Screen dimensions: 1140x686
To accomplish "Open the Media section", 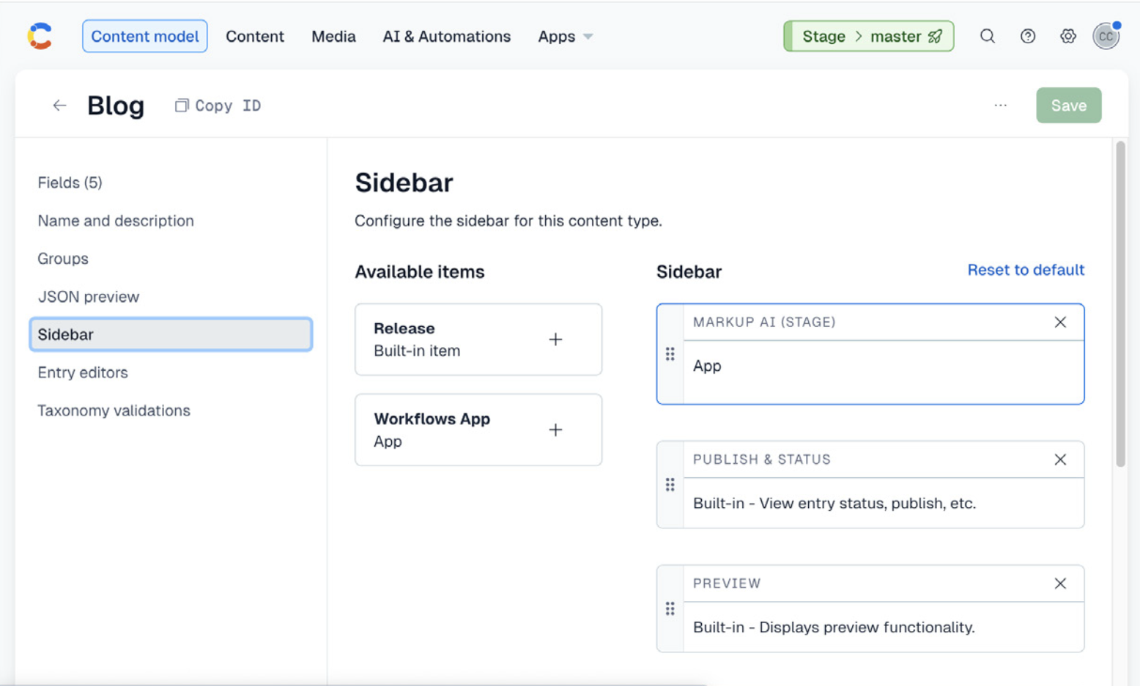I will point(333,36).
